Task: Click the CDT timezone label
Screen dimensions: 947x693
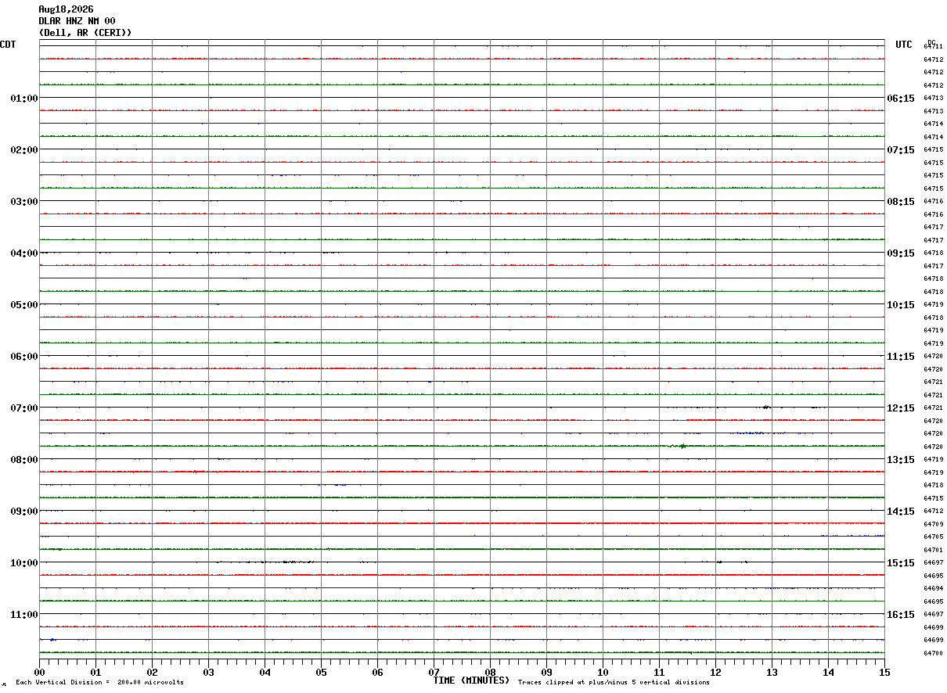Action: 8,45
